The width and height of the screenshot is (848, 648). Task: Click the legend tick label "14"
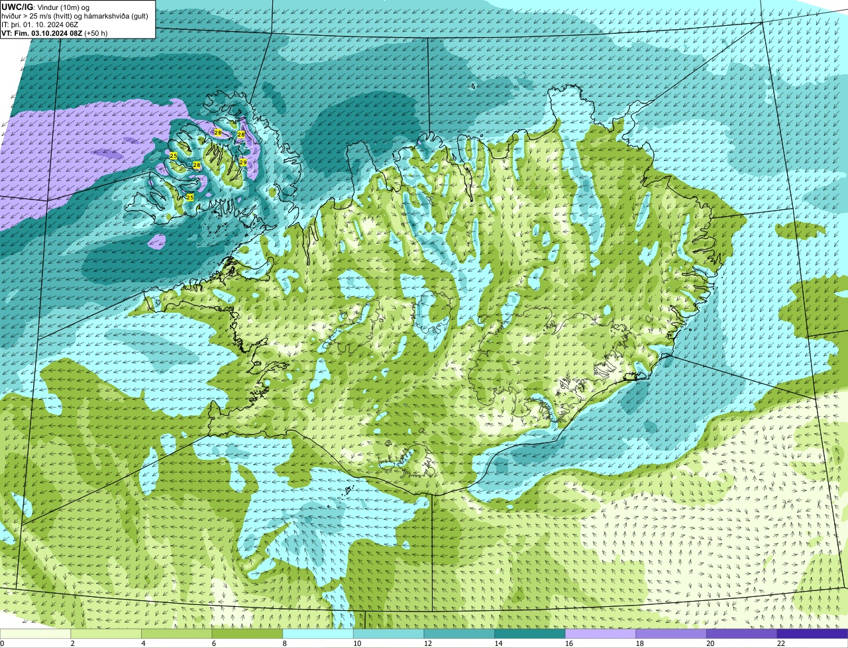498,643
